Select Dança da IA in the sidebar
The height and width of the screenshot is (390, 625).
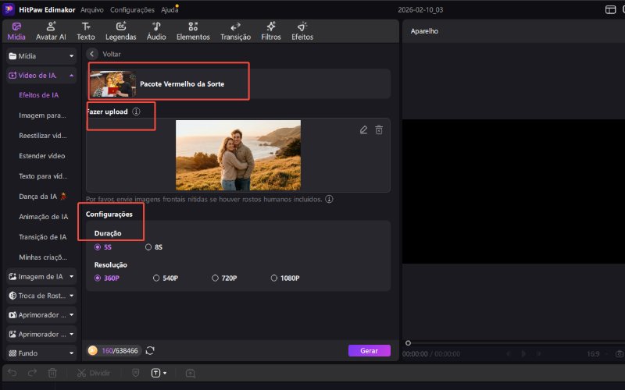click(x=42, y=197)
